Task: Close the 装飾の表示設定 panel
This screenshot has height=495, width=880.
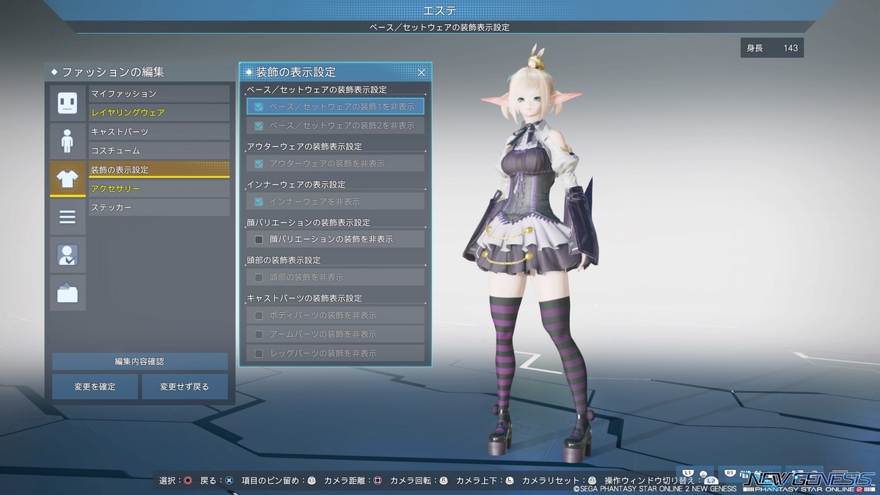Action: click(422, 72)
